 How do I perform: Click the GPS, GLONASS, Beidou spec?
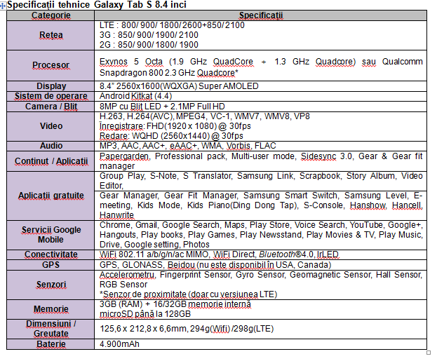[215, 265]
